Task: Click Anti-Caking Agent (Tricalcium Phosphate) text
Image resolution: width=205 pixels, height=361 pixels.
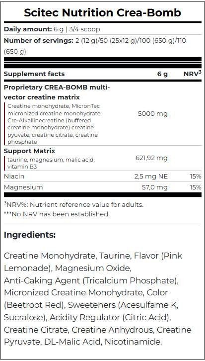Action: pos(91,280)
